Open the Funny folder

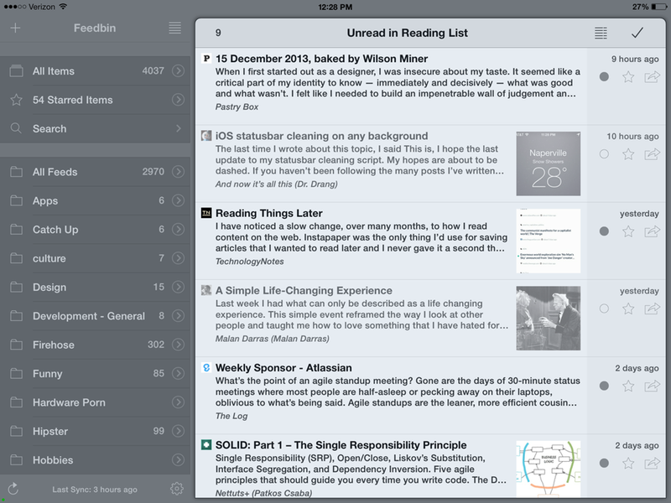[x=95, y=373]
